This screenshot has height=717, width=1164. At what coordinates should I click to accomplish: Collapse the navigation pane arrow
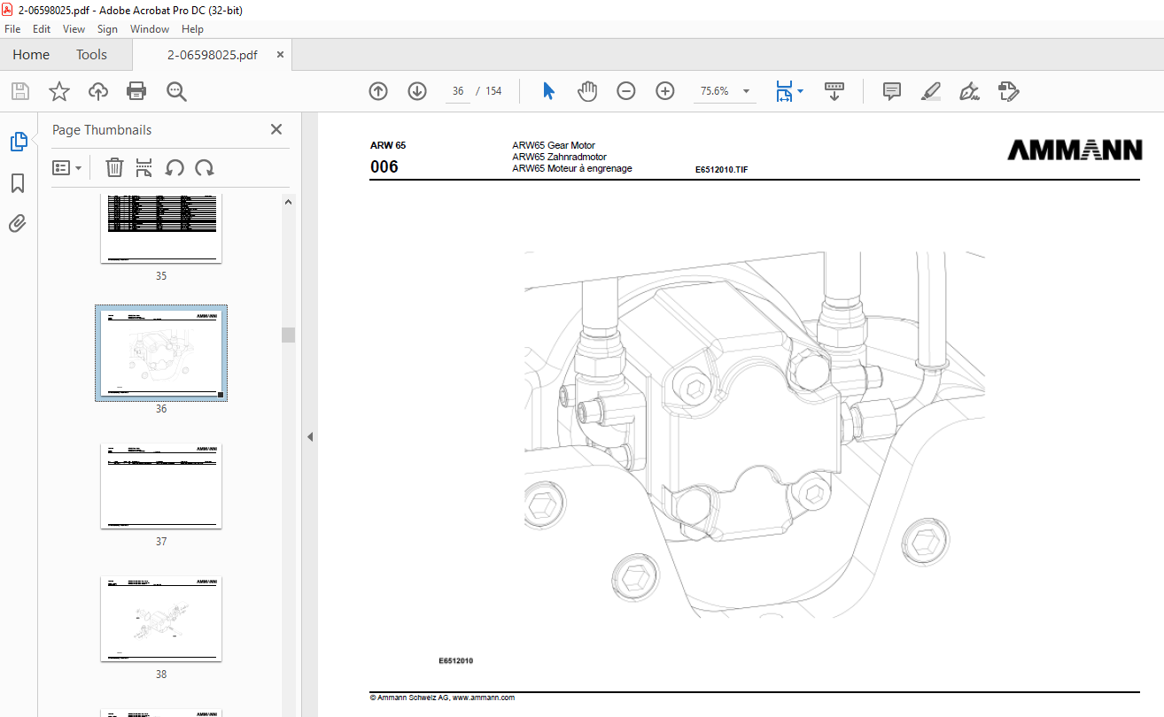tap(310, 436)
